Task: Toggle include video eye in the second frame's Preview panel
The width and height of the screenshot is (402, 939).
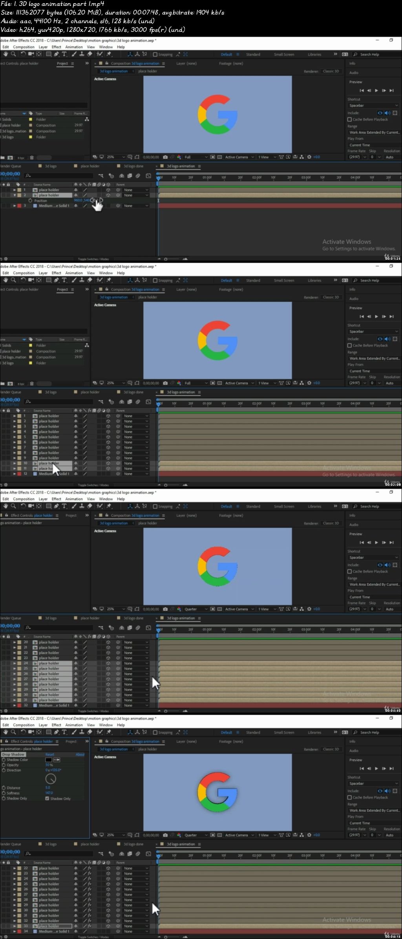Action: (380, 339)
